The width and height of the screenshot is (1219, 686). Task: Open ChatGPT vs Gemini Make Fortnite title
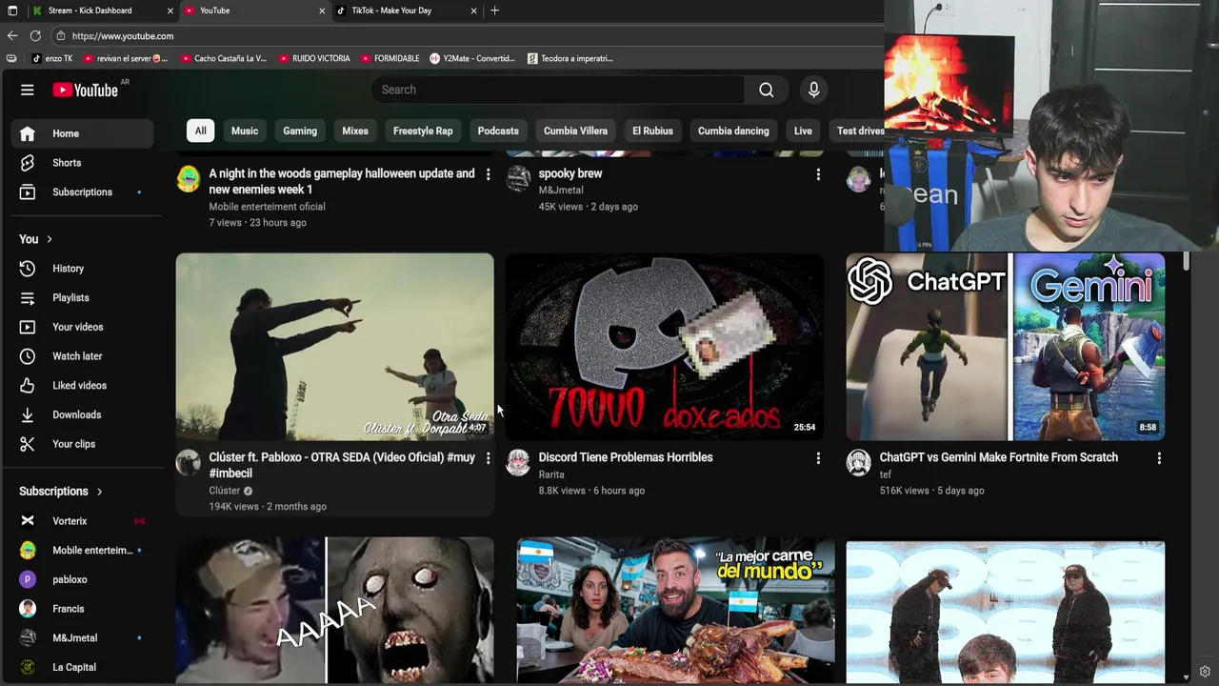tap(999, 457)
